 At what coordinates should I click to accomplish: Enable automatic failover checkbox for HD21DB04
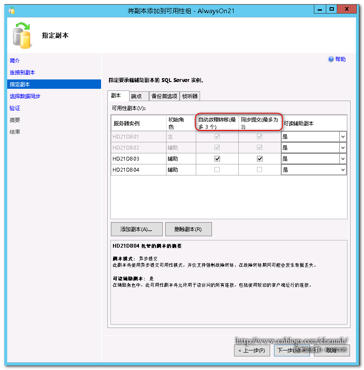click(x=217, y=170)
